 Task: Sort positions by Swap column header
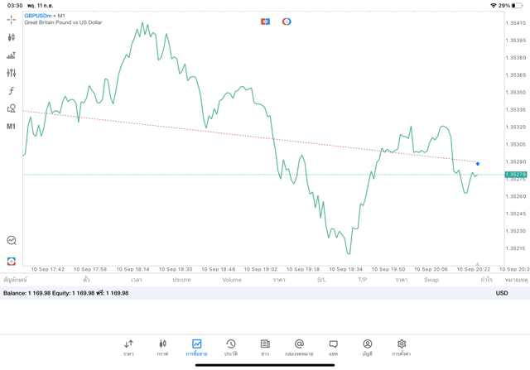click(431, 280)
